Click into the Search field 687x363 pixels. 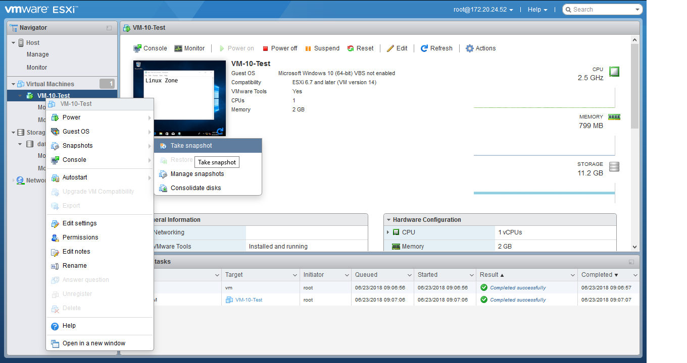point(602,10)
